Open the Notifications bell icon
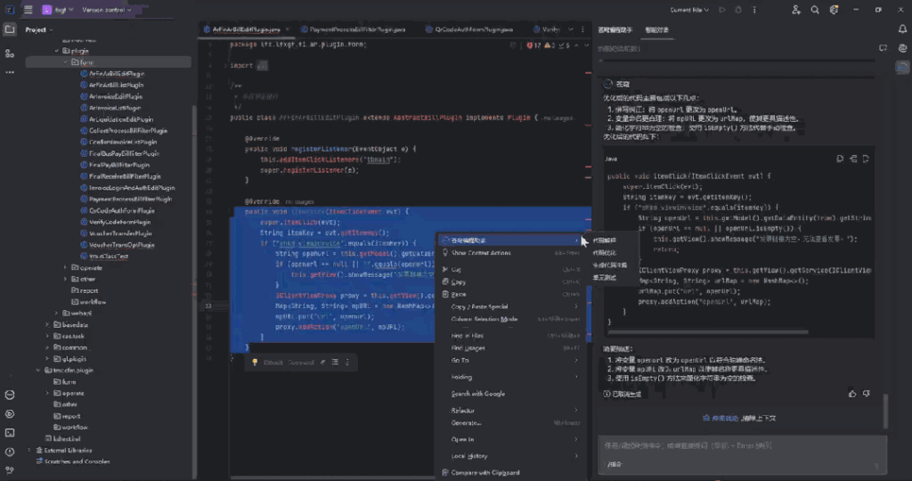 click(900, 29)
